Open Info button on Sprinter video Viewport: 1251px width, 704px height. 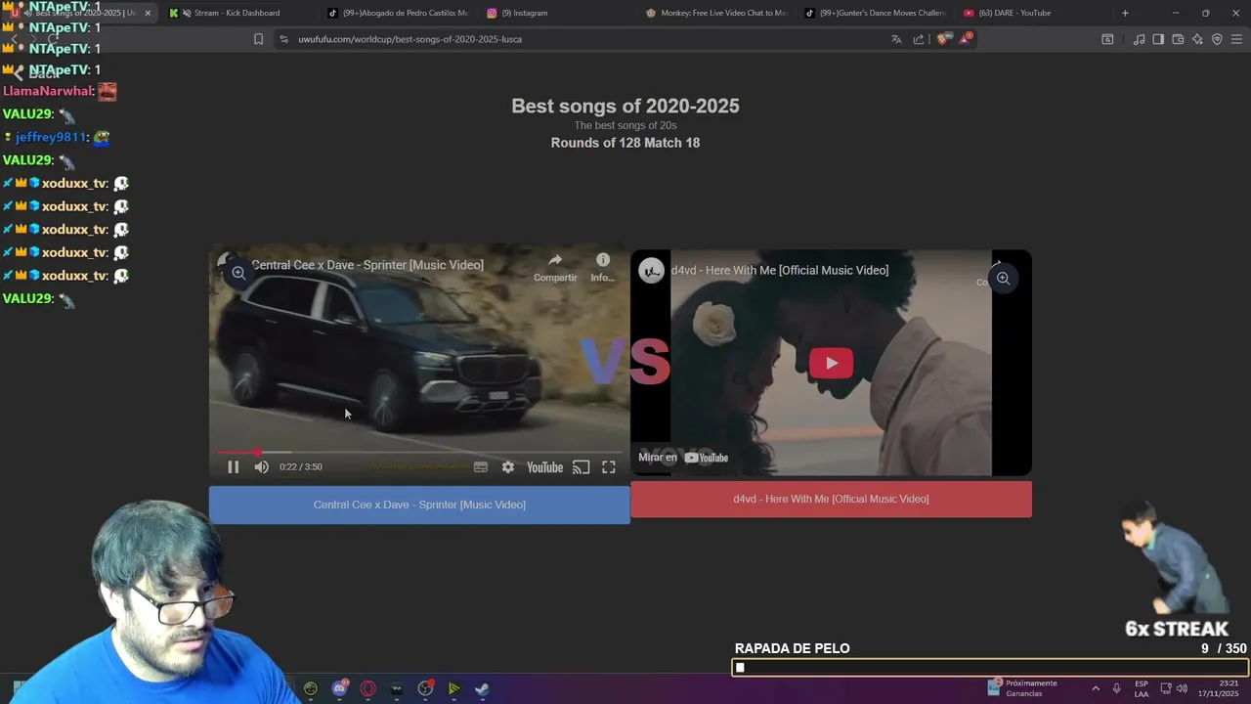pyautogui.click(x=603, y=267)
